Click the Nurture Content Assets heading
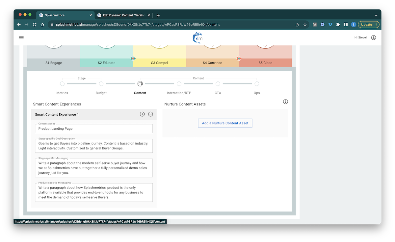Image resolution: width=395 pixels, height=242 pixels. [185, 104]
